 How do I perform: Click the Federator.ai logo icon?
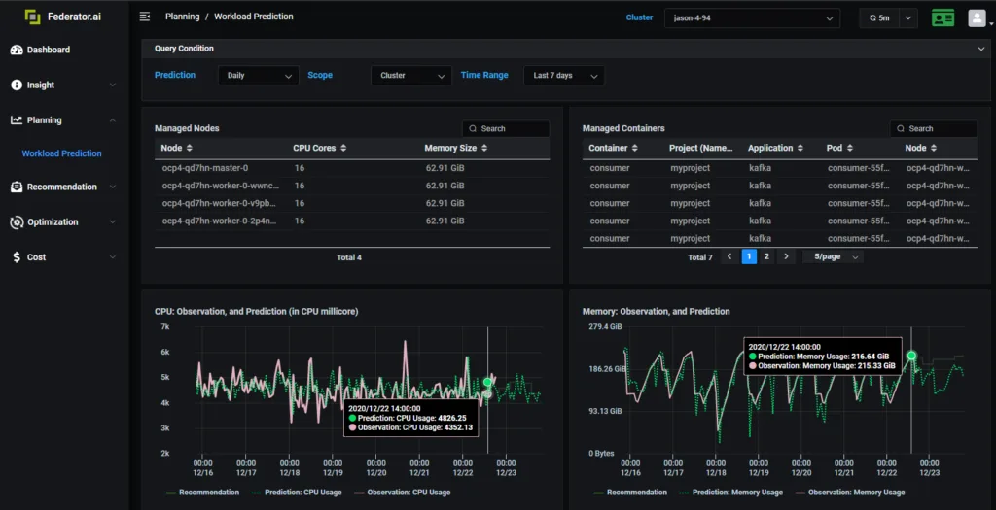pyautogui.click(x=32, y=17)
